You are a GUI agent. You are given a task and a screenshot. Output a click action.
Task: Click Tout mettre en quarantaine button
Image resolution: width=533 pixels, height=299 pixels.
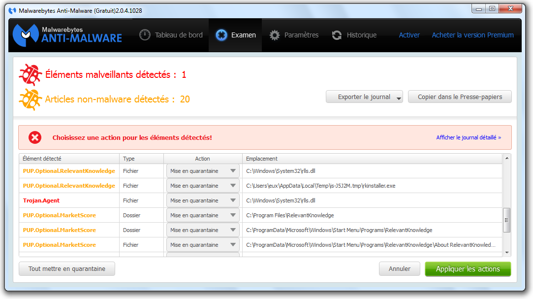coord(67,269)
